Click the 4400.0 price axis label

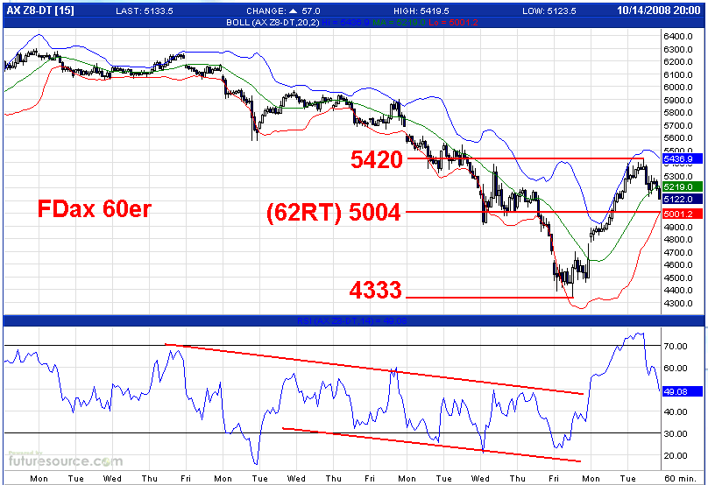[x=677, y=291]
